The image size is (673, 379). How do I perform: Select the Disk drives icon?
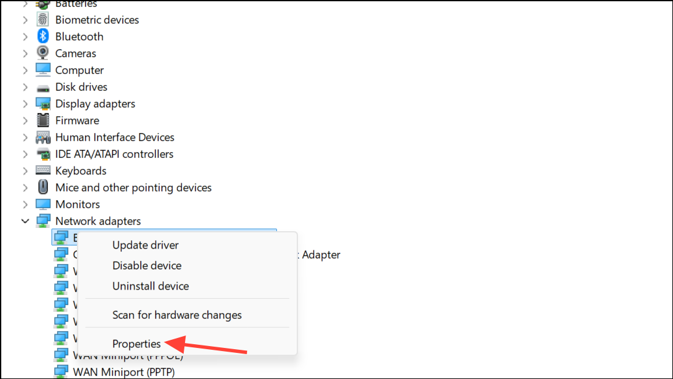click(42, 88)
